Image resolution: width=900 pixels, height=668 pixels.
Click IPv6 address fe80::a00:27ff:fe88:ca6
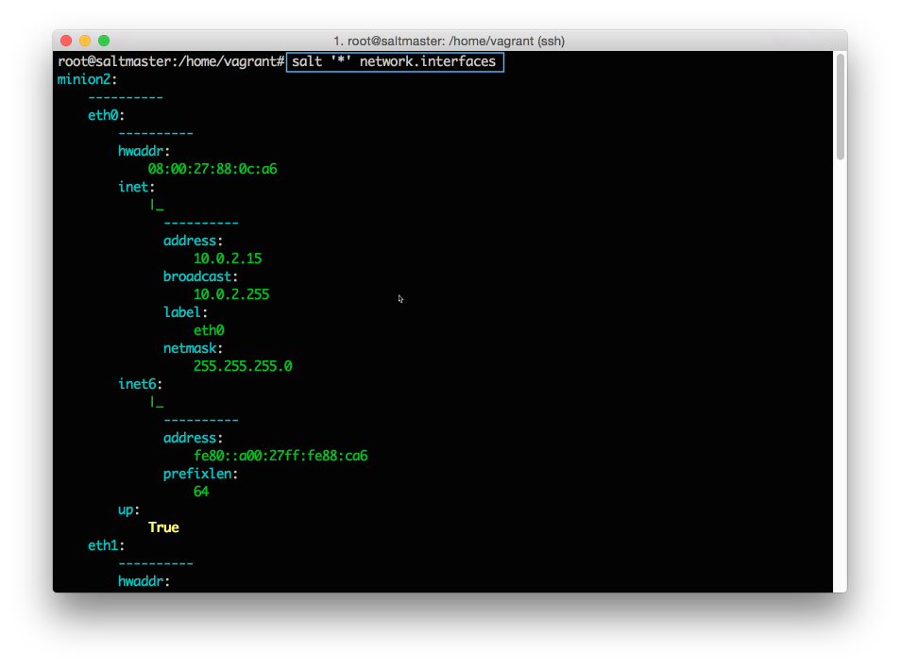coord(280,456)
